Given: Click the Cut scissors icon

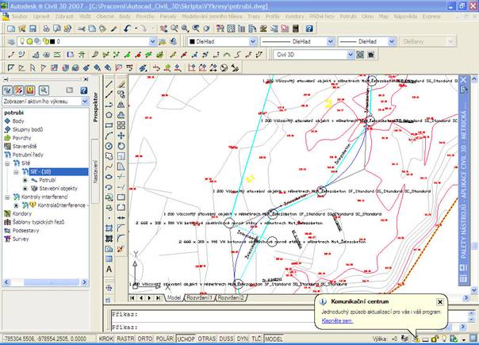Looking at the screenshot, I should (x=81, y=29).
